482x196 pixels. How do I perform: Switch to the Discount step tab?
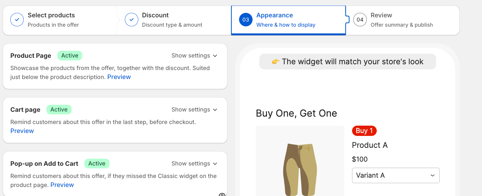pyautogui.click(x=174, y=20)
